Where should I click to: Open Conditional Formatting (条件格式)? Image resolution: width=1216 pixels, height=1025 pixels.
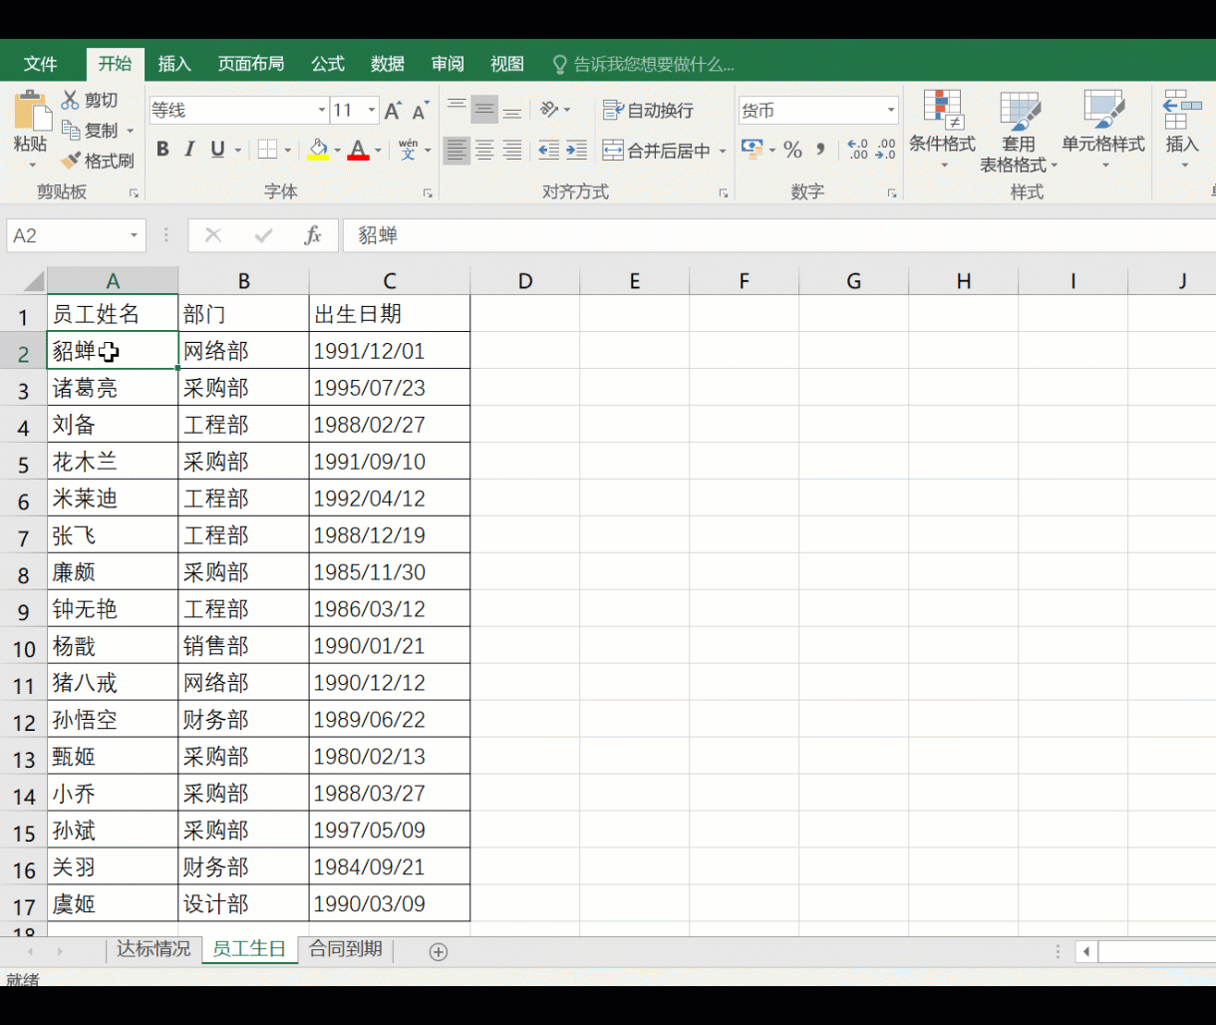click(942, 130)
